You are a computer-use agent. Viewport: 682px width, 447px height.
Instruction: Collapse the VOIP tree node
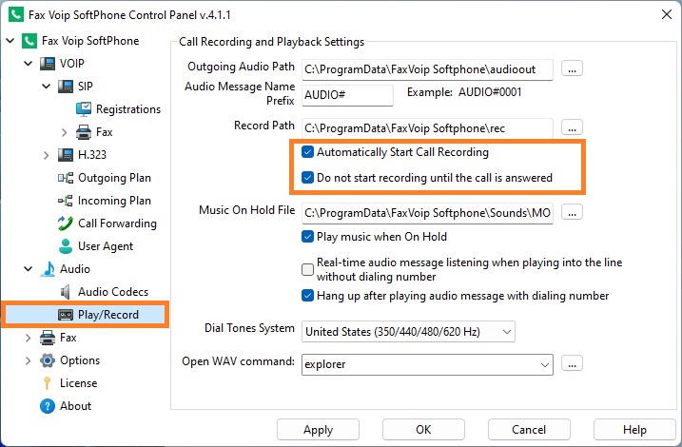point(29,64)
